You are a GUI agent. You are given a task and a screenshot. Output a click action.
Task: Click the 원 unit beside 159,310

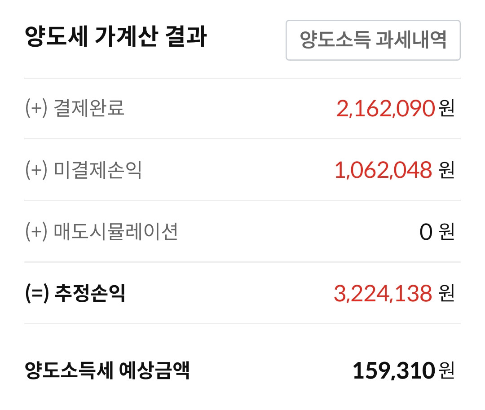point(447,370)
